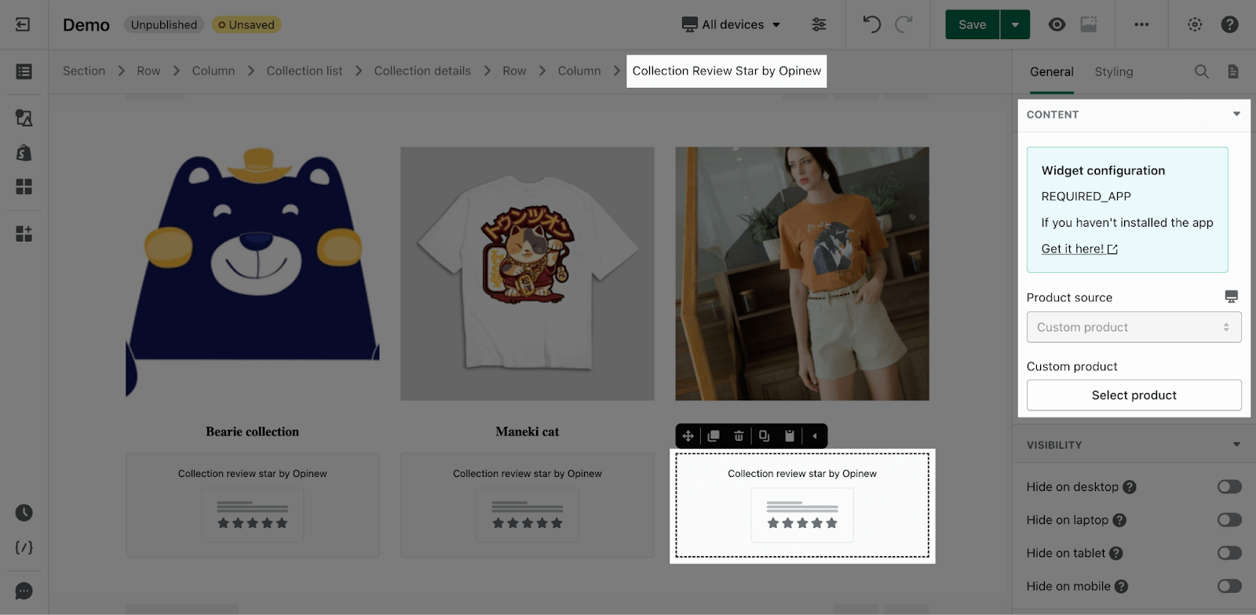
Task: Open the page settings sliders icon
Action: tap(819, 24)
